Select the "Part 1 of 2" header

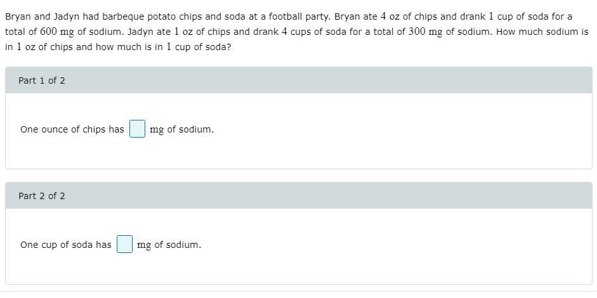click(42, 81)
